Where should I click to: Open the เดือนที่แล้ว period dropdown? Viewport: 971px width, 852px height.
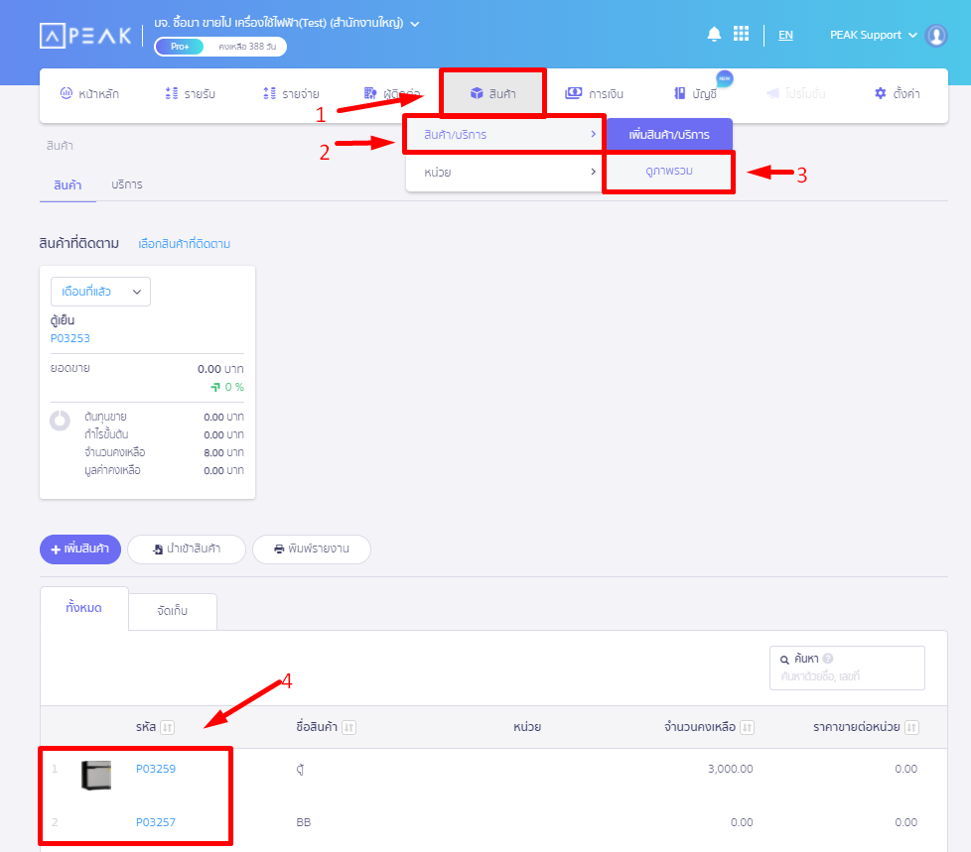pyautogui.click(x=100, y=292)
